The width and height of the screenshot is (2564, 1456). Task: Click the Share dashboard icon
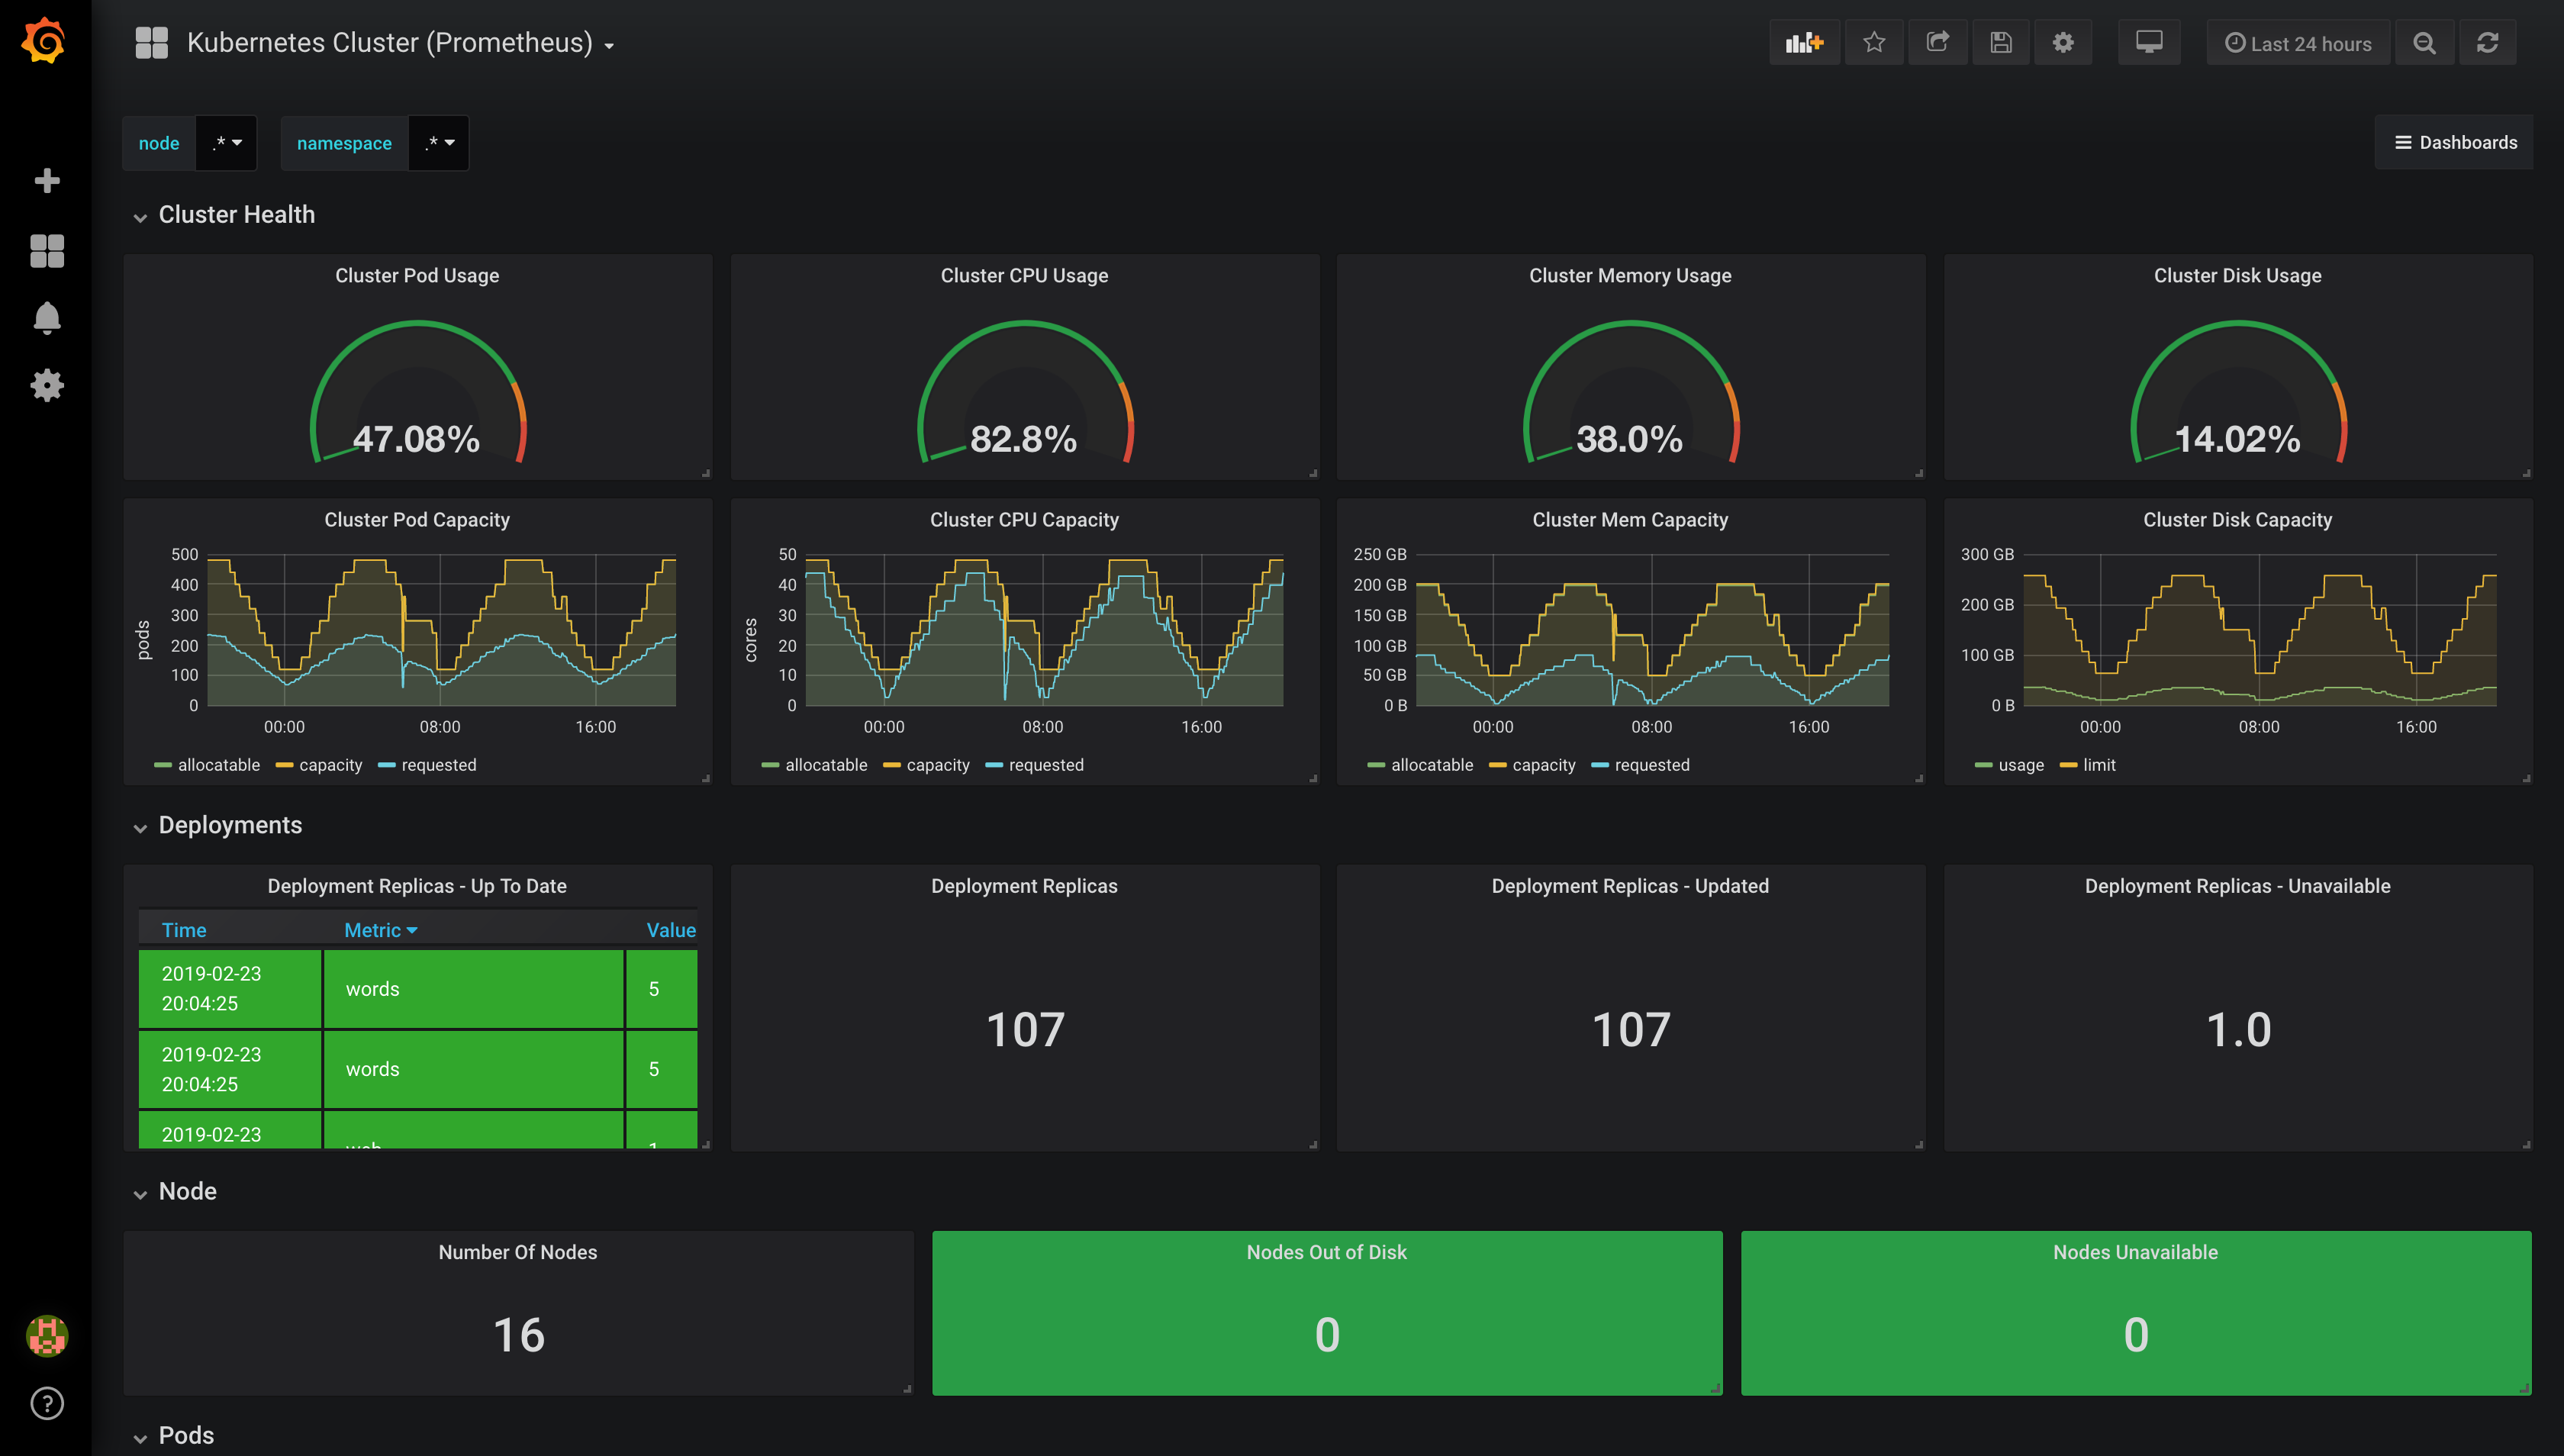[x=1938, y=43]
